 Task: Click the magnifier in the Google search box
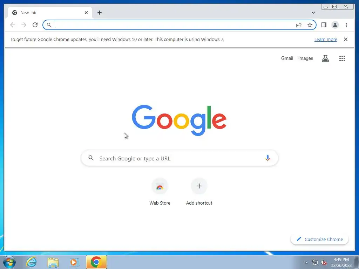click(91, 158)
